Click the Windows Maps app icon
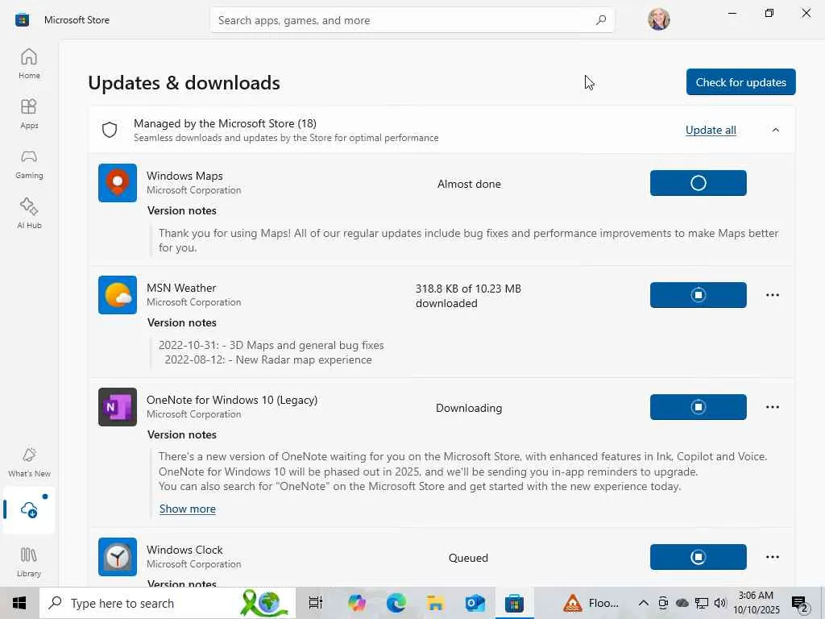The image size is (825, 619). click(118, 183)
